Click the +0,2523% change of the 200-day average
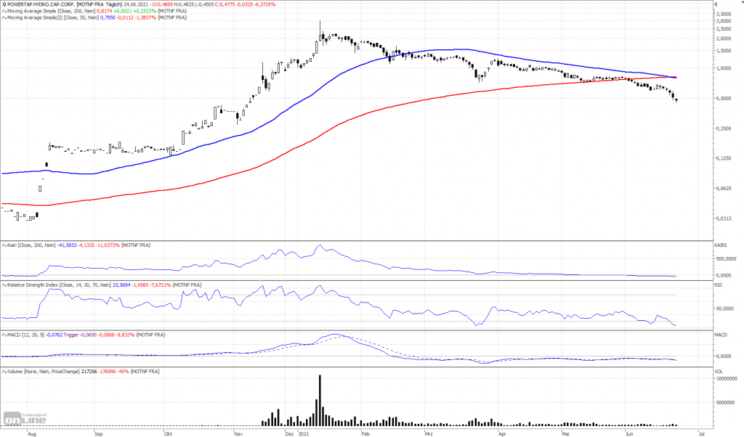744x437 pixels. pos(145,11)
